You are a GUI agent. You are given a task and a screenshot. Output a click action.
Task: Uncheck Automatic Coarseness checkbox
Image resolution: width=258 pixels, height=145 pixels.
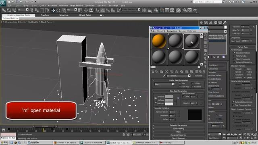click(x=233, y=102)
